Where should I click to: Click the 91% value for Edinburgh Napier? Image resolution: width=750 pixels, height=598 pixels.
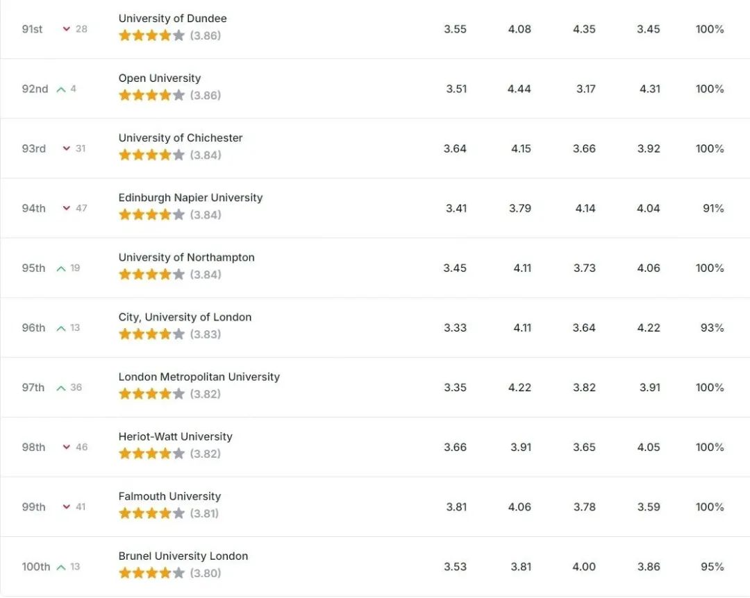point(713,208)
